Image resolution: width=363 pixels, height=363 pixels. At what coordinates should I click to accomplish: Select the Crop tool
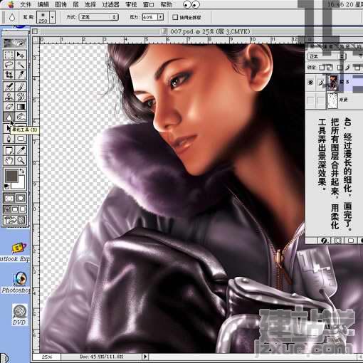coord(9,75)
